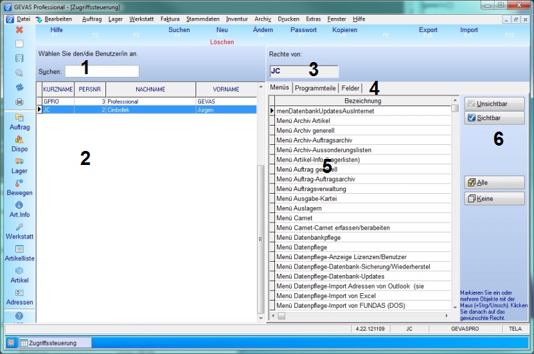Switch to the Programmteile tab
Viewport: 534px width, 354px height.
point(315,88)
